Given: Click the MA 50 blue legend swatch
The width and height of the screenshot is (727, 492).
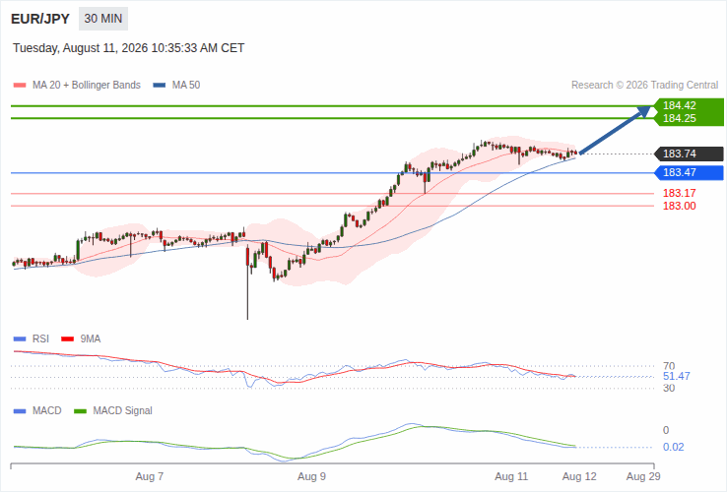Looking at the screenshot, I should (x=160, y=86).
